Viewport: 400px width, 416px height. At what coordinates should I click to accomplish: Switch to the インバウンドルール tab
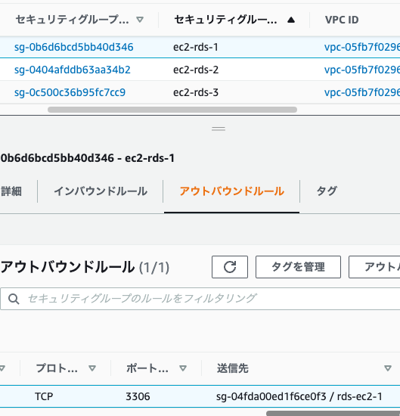[x=101, y=191]
